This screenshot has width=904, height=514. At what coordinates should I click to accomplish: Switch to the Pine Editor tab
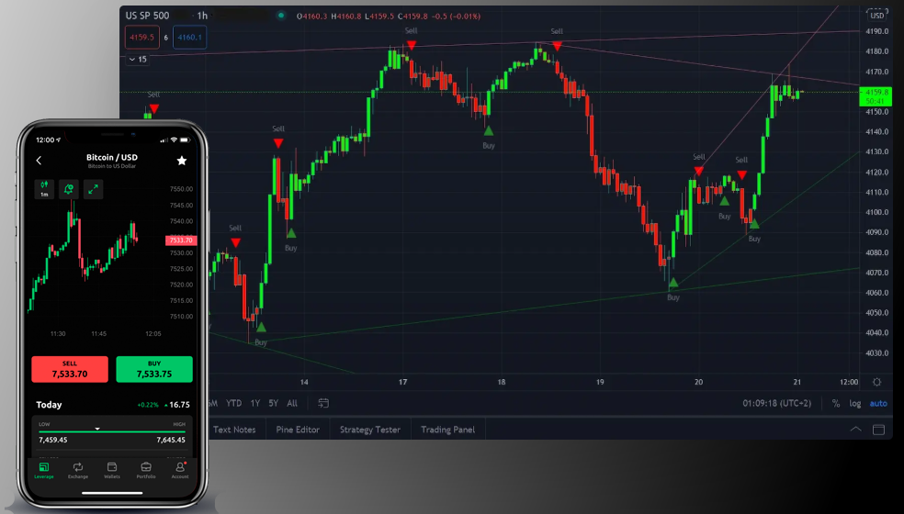coord(298,430)
